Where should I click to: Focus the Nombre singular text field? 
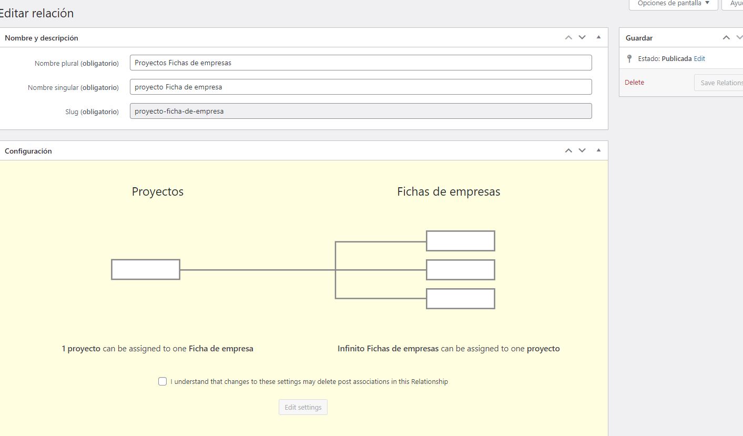coord(360,87)
